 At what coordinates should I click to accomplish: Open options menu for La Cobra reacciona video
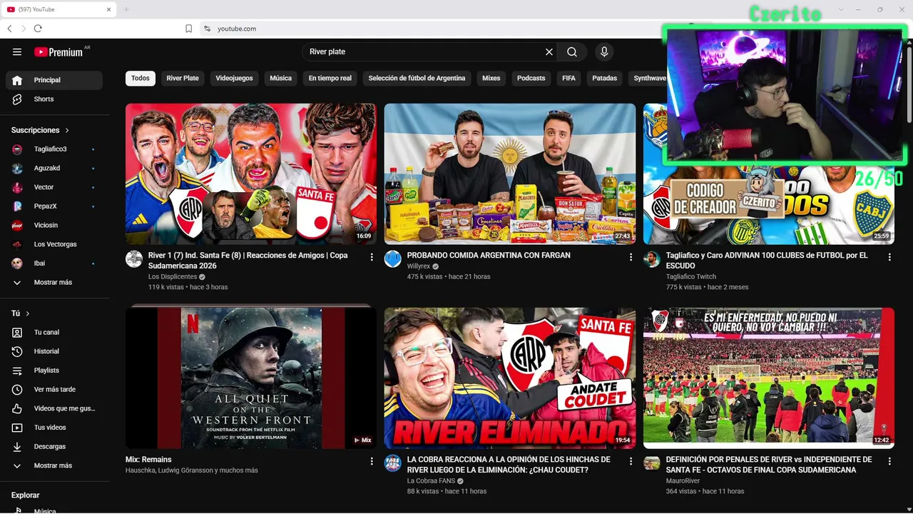pyautogui.click(x=631, y=461)
